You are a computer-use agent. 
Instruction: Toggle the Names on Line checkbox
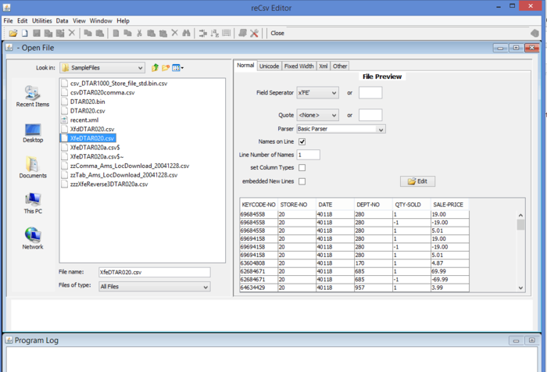(302, 141)
